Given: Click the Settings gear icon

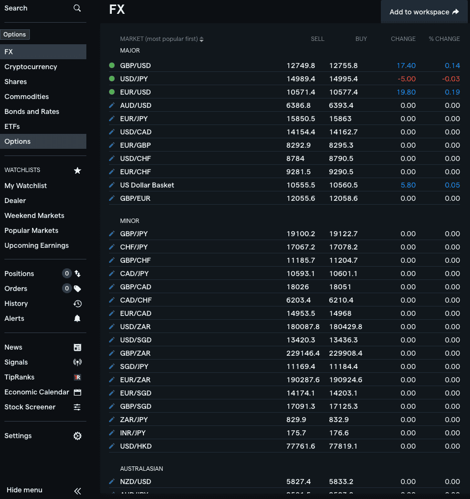Looking at the screenshot, I should pyautogui.click(x=78, y=436).
